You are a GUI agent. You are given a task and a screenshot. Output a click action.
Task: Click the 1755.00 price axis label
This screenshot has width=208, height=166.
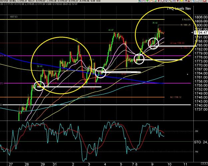tap(201, 85)
